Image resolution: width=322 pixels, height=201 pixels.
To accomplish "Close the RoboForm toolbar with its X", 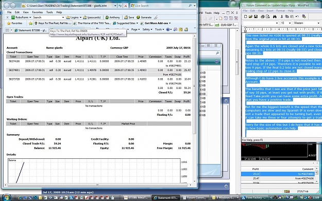I will (x=7, y=17).
